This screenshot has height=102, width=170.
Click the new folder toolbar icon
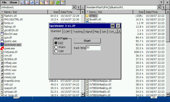[42, 3]
